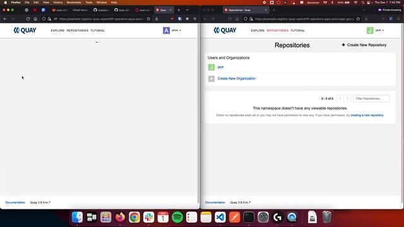Open Documentation link in right window footer

[x=215, y=202]
